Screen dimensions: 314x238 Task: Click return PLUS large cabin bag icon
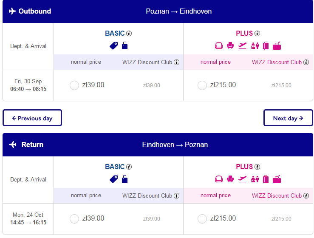pos(277,179)
